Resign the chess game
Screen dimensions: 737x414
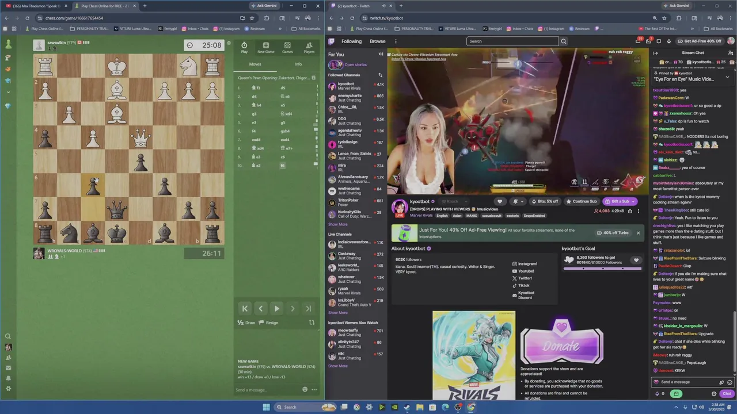[269, 323]
